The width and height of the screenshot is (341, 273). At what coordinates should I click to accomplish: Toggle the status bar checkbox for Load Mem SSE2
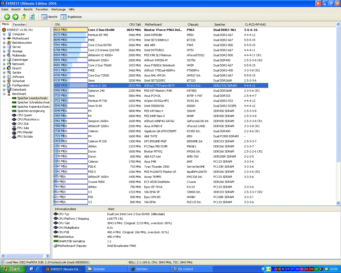pos(3,262)
